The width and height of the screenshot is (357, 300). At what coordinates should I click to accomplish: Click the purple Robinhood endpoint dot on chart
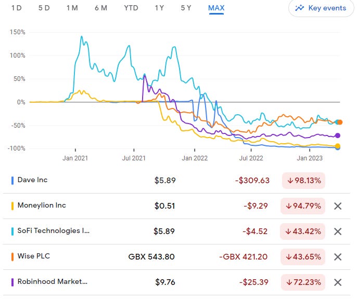pyautogui.click(x=338, y=135)
